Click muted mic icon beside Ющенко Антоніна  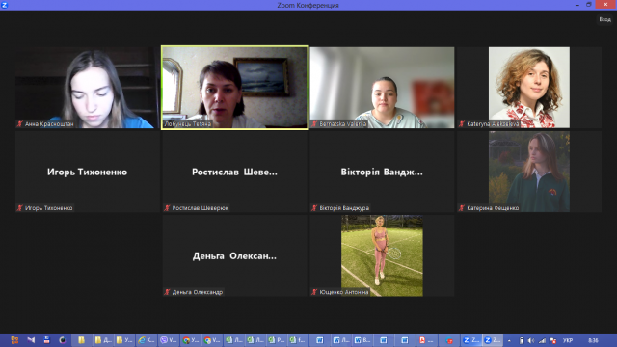tap(314, 292)
